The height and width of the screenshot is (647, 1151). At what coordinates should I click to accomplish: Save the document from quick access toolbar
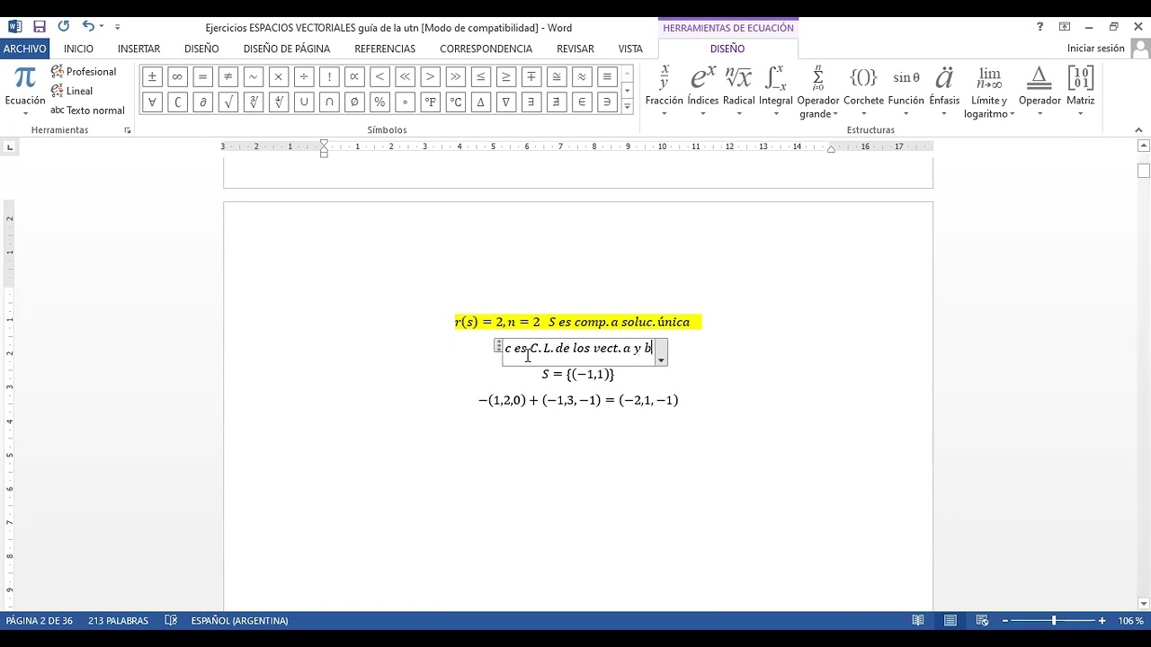40,27
